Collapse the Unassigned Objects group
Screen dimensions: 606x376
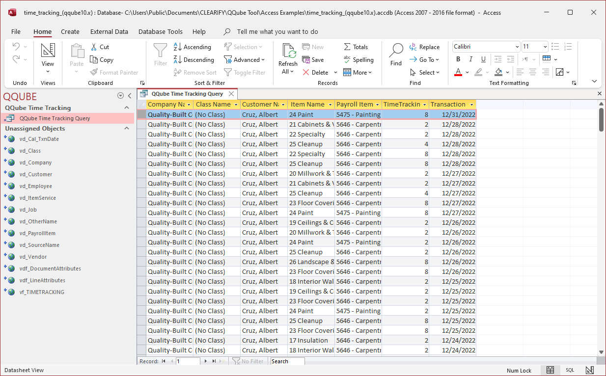[126, 129]
